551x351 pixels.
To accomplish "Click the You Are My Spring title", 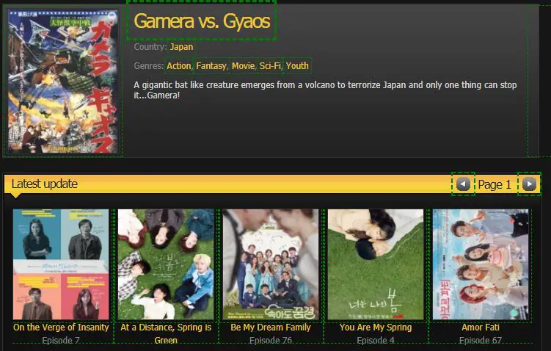I will [x=376, y=328].
